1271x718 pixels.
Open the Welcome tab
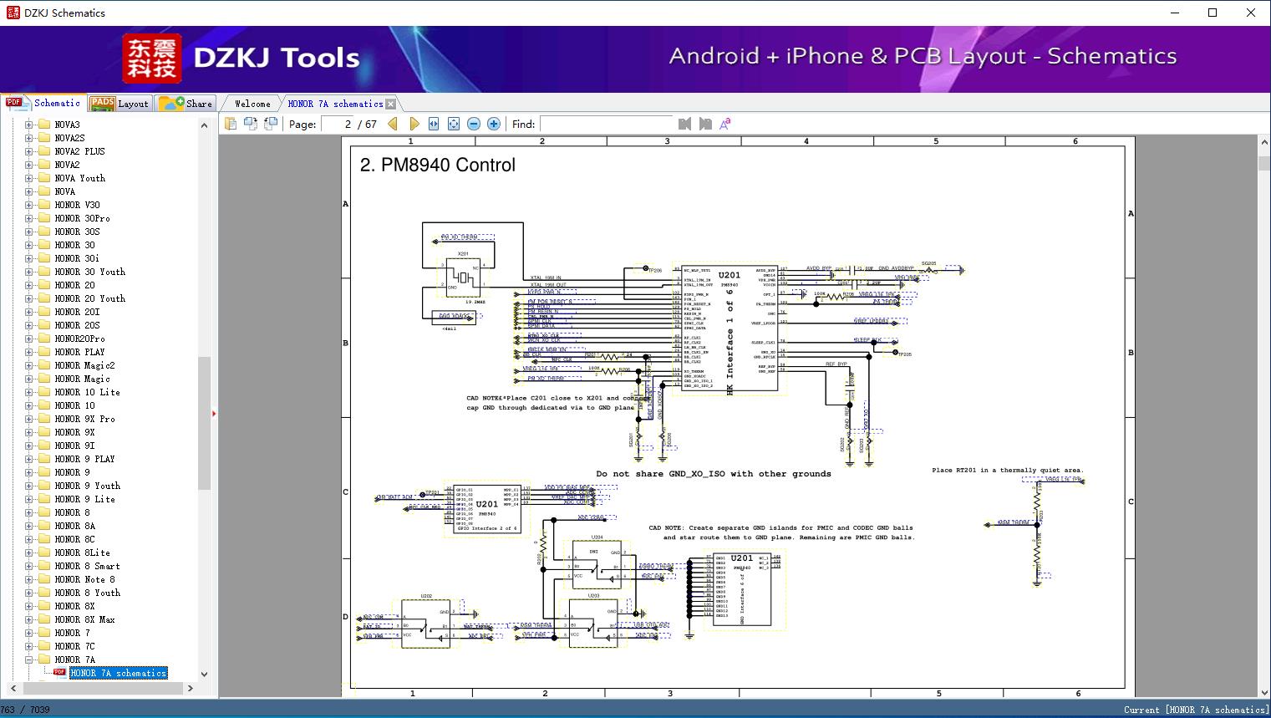[x=252, y=104]
